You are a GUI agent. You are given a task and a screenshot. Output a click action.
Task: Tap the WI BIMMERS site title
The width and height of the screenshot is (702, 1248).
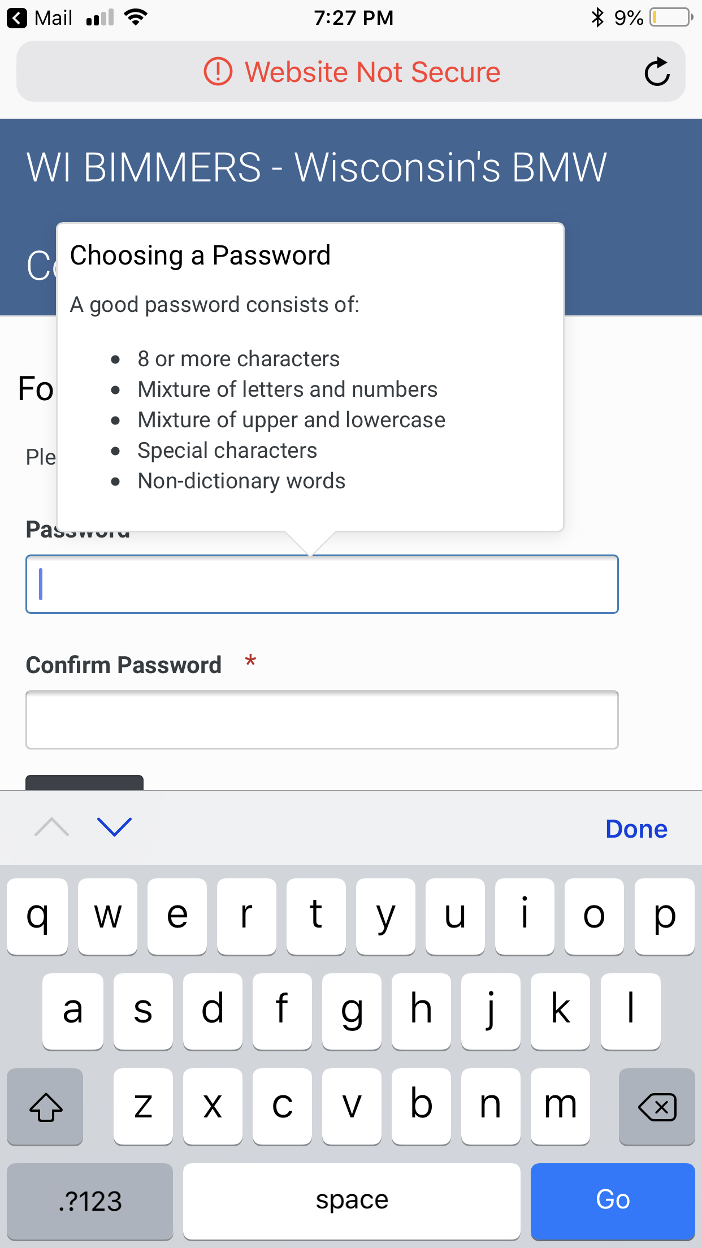click(x=317, y=167)
